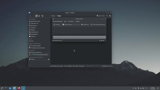This screenshot has width=160, height=90.
Task: Eject Ventoy with the eject icon
Action: tap(49, 59)
